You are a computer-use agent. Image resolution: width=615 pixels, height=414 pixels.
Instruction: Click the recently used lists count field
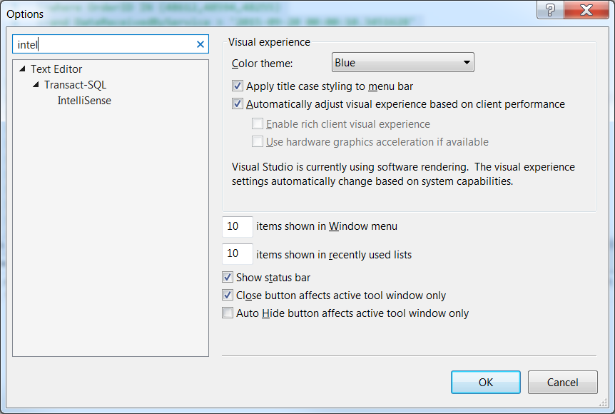[x=238, y=254]
